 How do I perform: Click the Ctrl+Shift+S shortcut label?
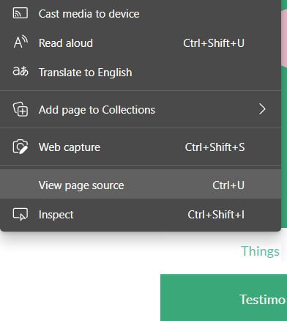click(x=215, y=147)
